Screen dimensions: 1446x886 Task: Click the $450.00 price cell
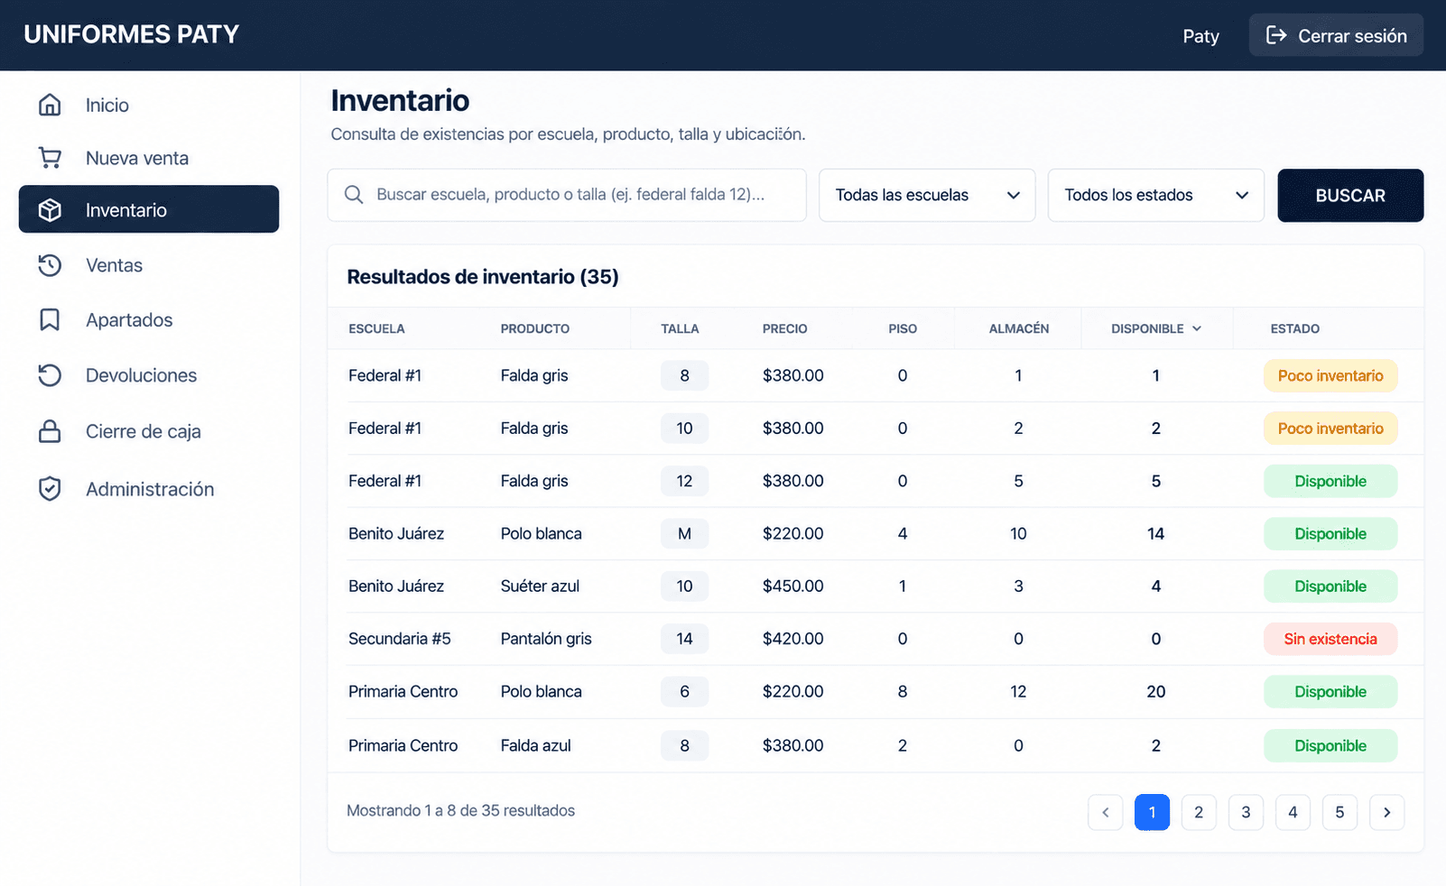(x=793, y=586)
